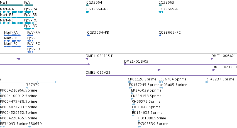Select the RP004475438.5prime EST
Viewport: 237px width, 128px height.
coord(1,104)
